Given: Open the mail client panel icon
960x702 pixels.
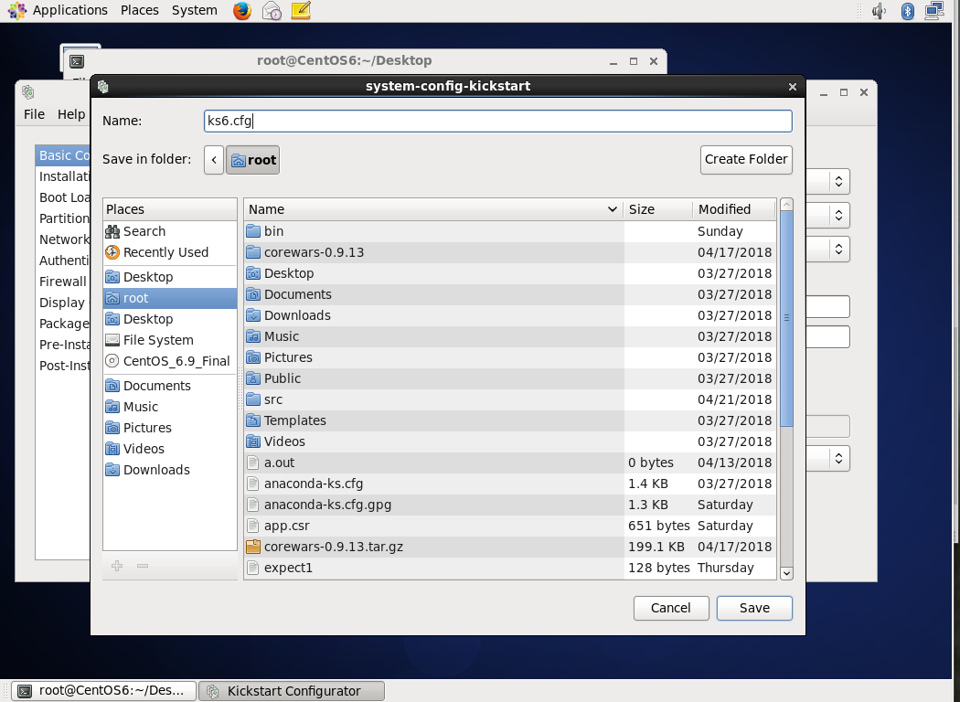Looking at the screenshot, I should 272,10.
